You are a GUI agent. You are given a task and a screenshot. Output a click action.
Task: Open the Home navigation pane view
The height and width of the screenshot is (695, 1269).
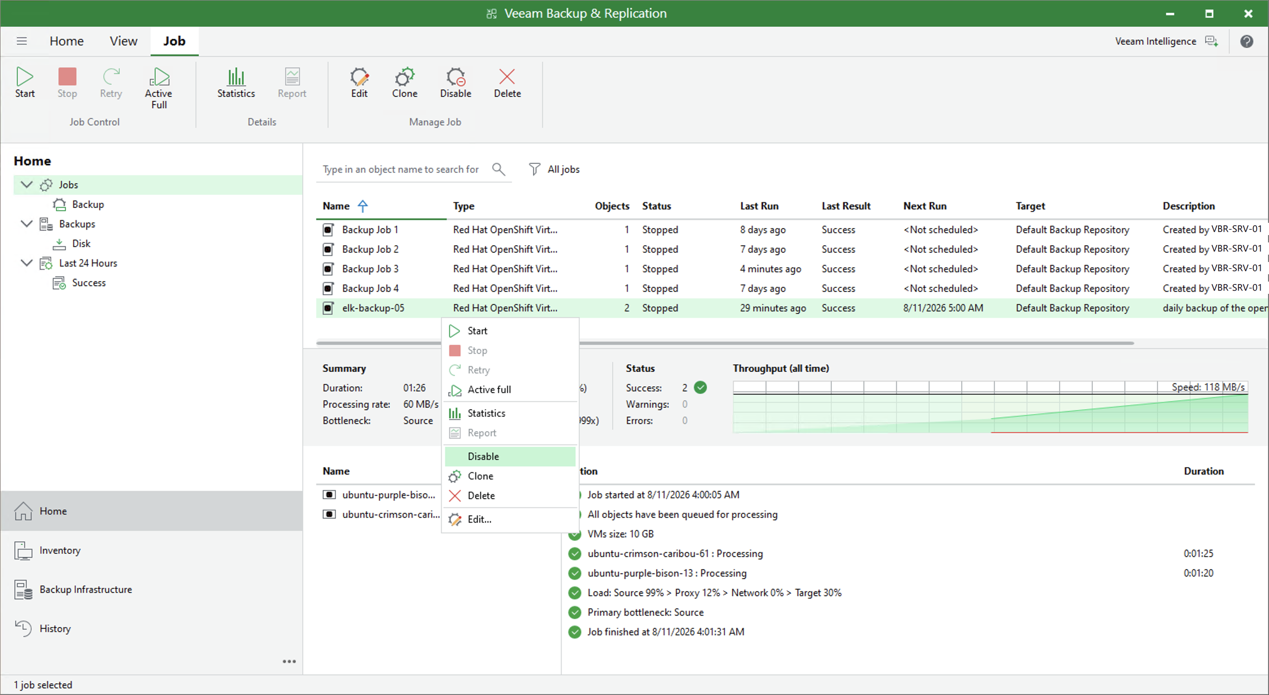pyautogui.click(x=152, y=511)
